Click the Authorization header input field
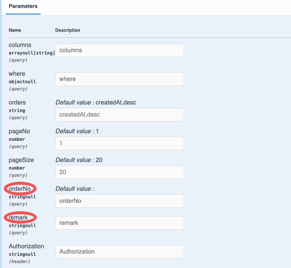Screen dimensions: 291x268 119,252
